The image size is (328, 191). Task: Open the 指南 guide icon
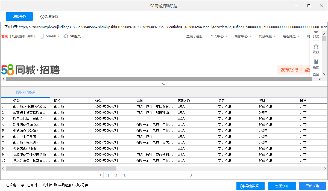coord(316,62)
